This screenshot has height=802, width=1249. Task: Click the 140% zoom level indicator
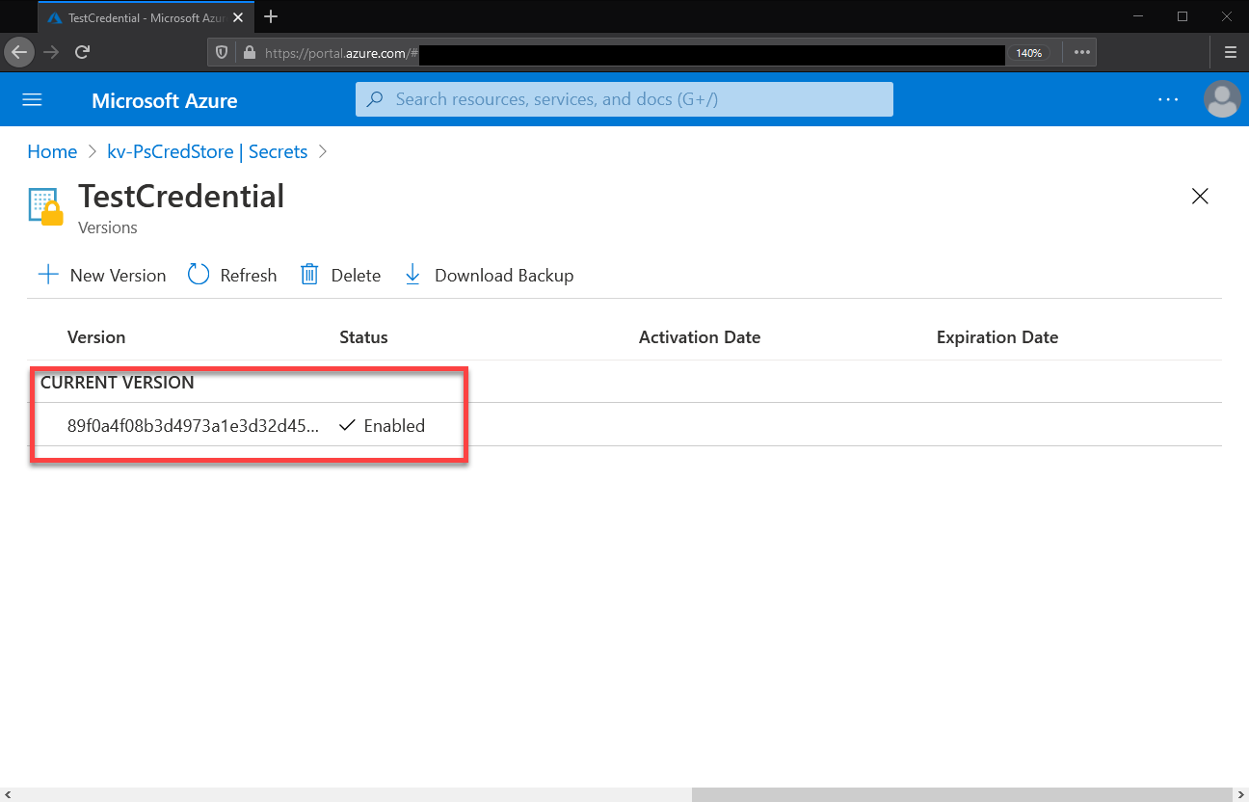(x=1028, y=53)
